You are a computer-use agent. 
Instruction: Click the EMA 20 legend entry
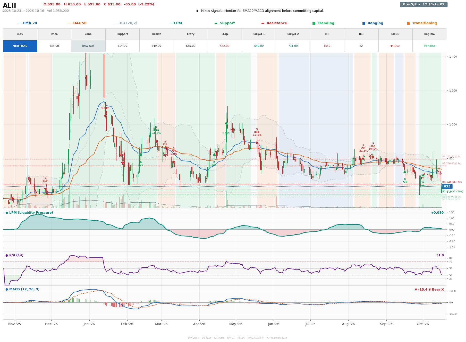click(x=27, y=23)
